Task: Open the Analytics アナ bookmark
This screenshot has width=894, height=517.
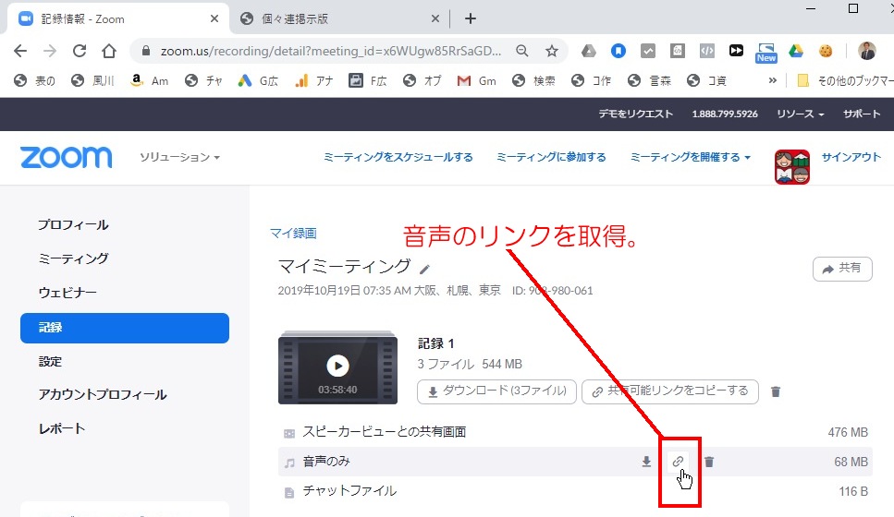Action: [x=314, y=81]
